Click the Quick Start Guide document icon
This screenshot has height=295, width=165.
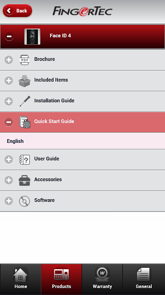25,122
